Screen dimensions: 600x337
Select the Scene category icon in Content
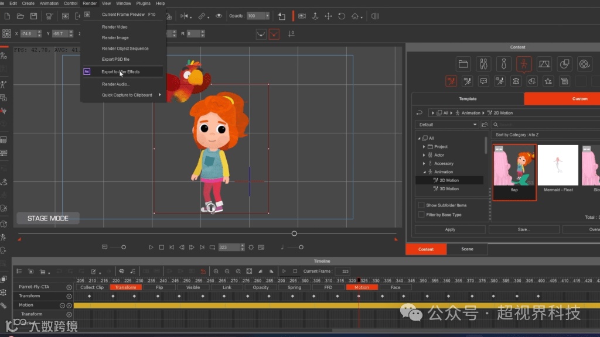click(x=544, y=64)
